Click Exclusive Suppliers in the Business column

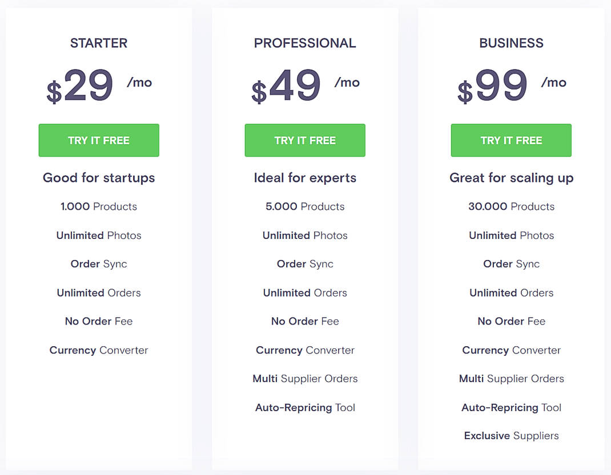[x=510, y=435]
